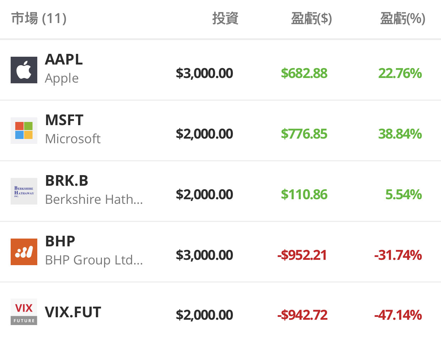Click Apple's $682.88 profit value
441x341 pixels.
pyautogui.click(x=304, y=73)
